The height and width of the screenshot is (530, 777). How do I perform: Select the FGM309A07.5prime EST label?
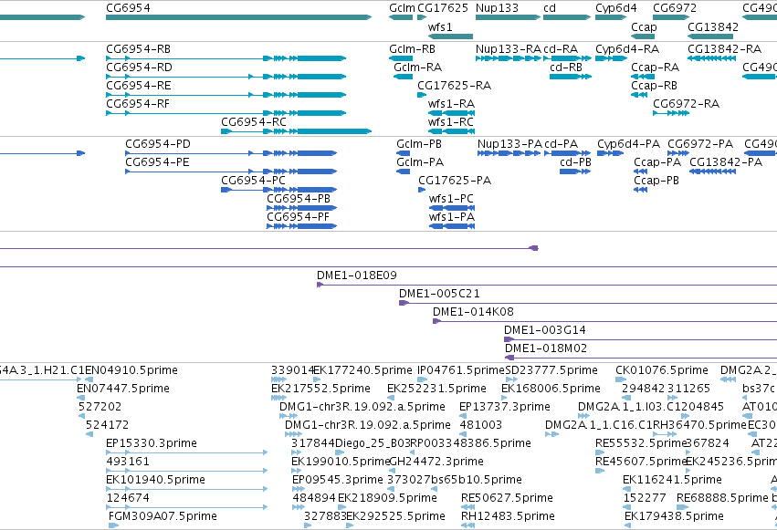click(x=163, y=516)
